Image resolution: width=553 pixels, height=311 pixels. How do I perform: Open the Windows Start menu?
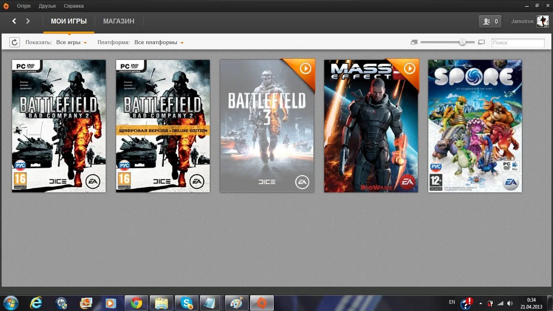[x=11, y=303]
